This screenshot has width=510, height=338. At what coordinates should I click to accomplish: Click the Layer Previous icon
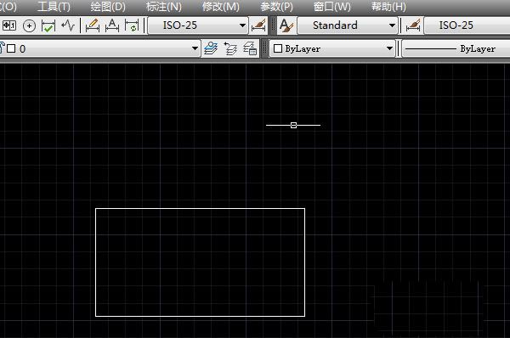(x=230, y=48)
